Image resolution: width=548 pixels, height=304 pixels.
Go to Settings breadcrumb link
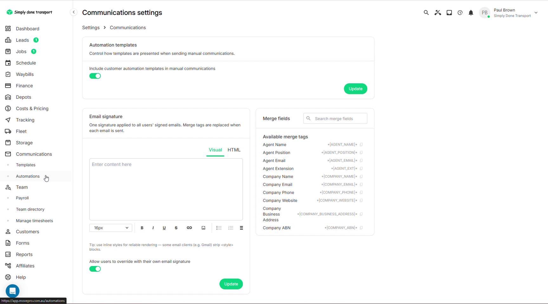pyautogui.click(x=91, y=28)
